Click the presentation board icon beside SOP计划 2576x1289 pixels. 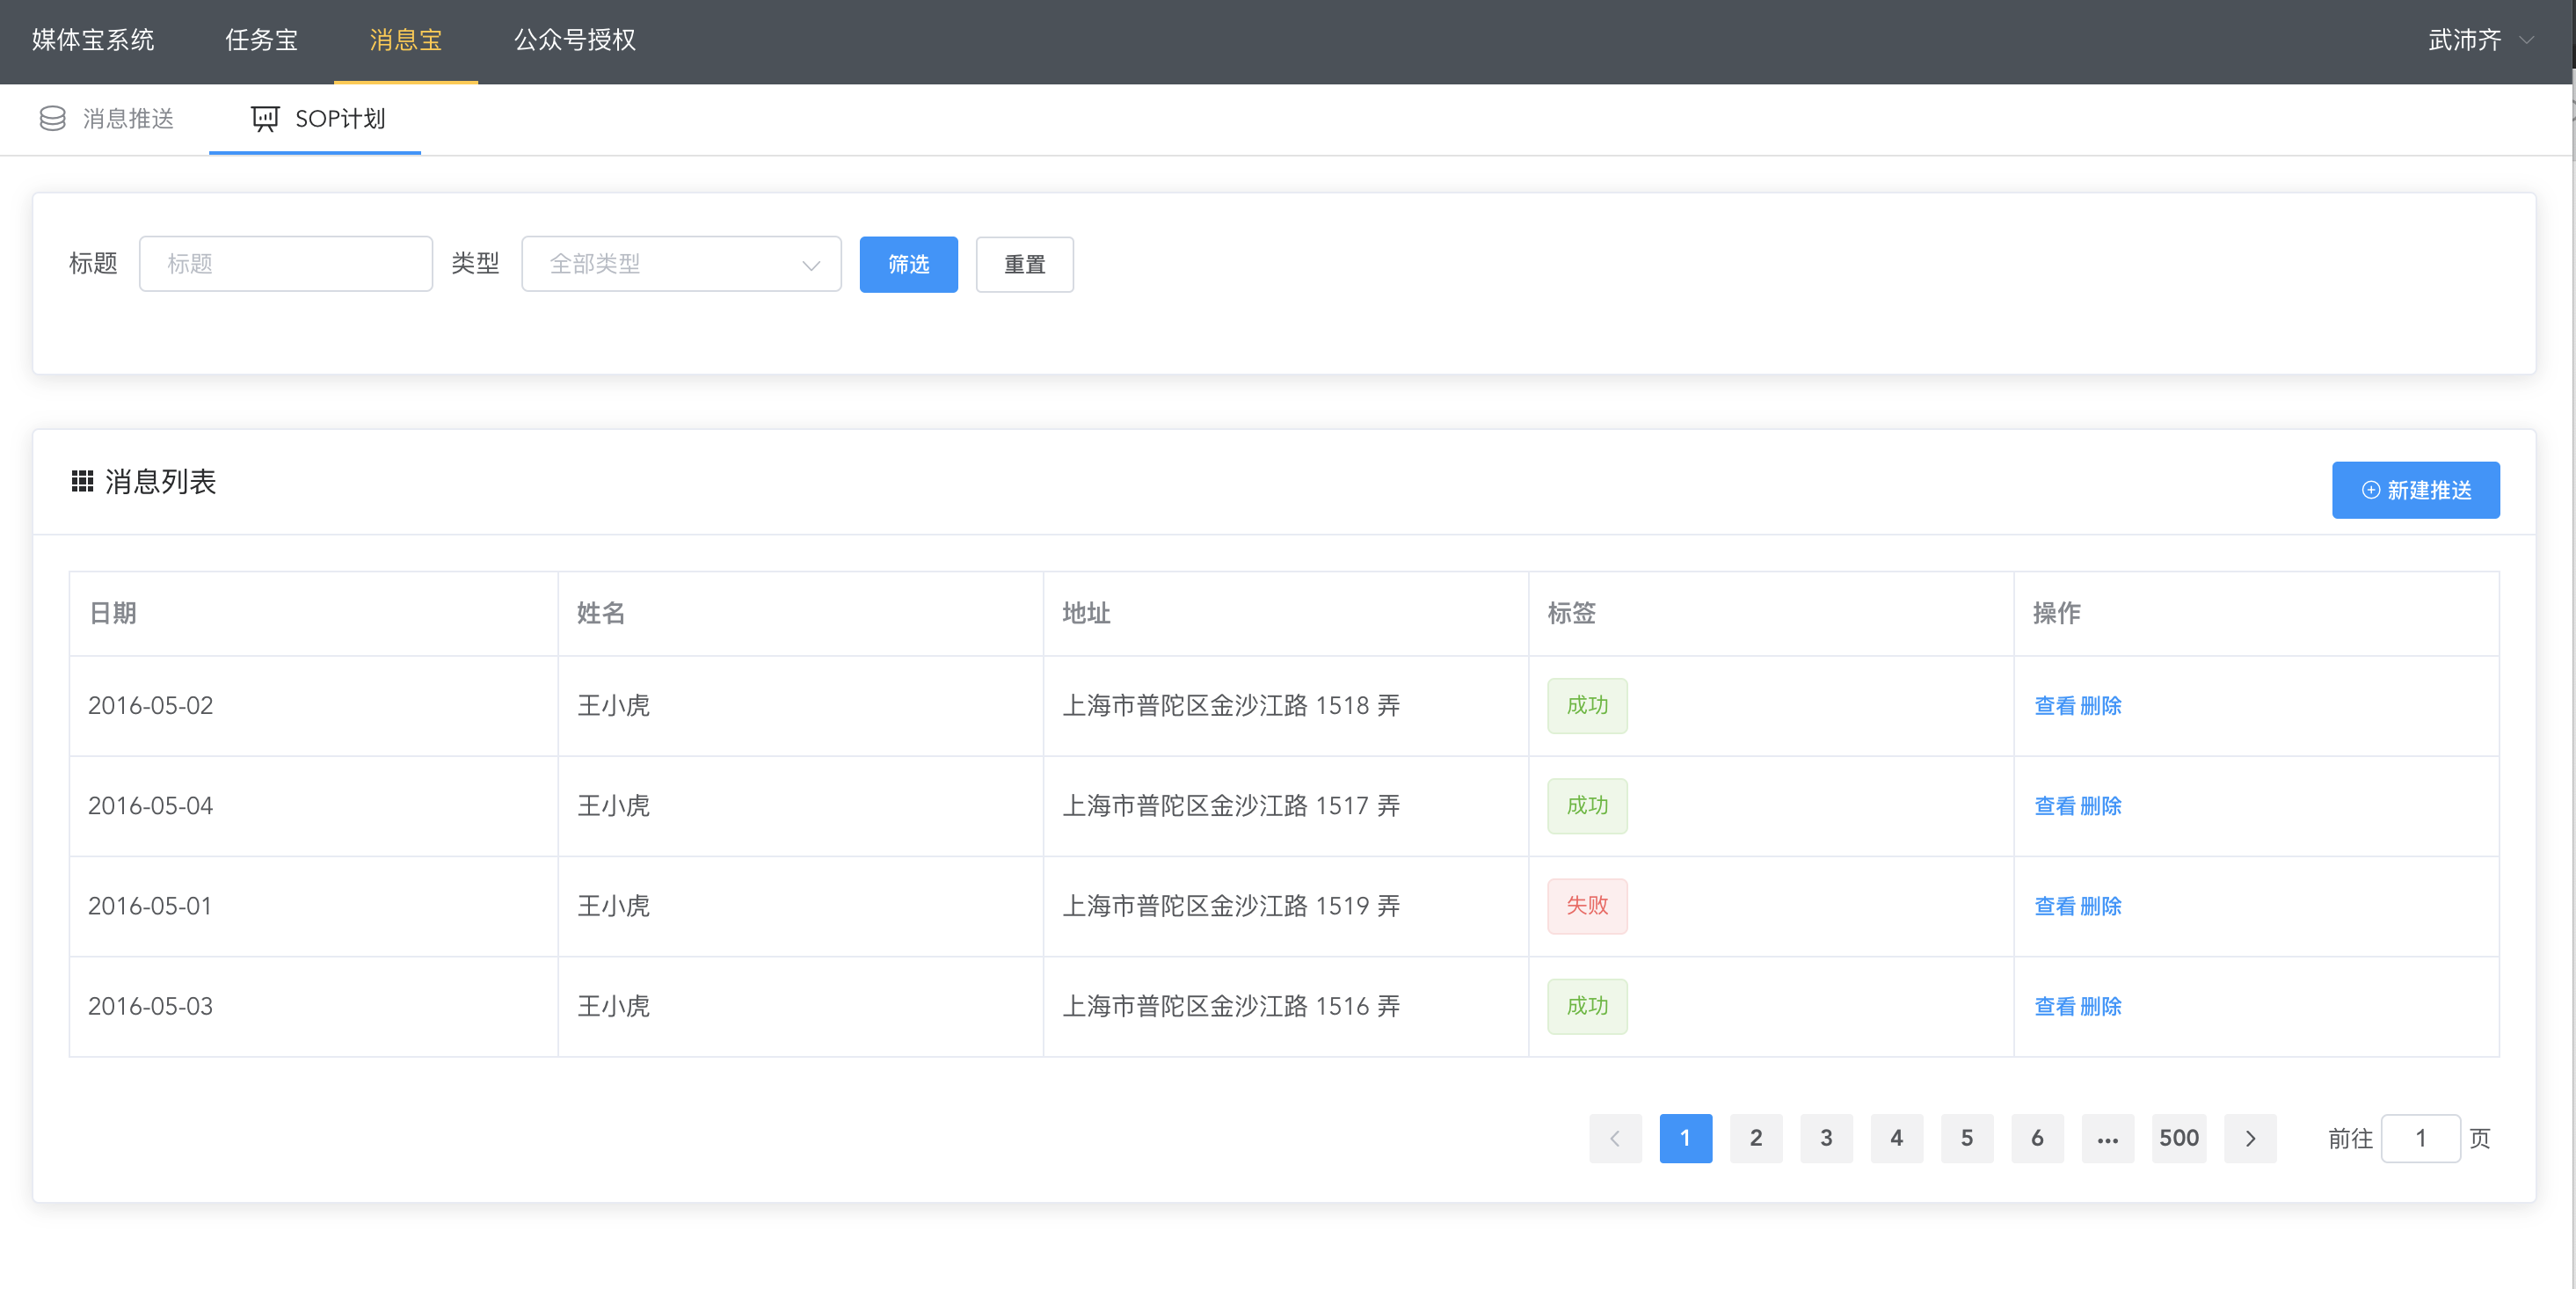click(265, 119)
